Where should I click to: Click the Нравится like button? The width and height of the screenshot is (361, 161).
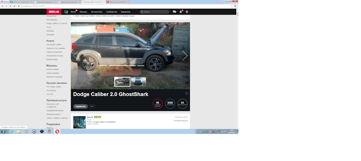click(x=80, y=107)
